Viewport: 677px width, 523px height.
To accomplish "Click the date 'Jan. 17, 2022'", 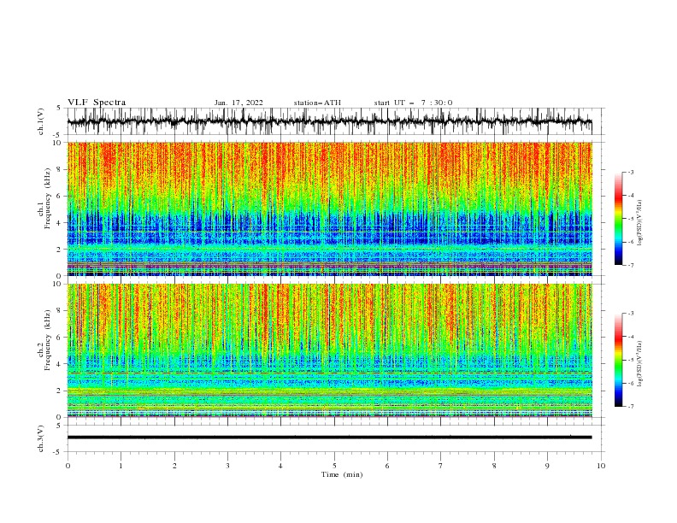I will [x=238, y=103].
